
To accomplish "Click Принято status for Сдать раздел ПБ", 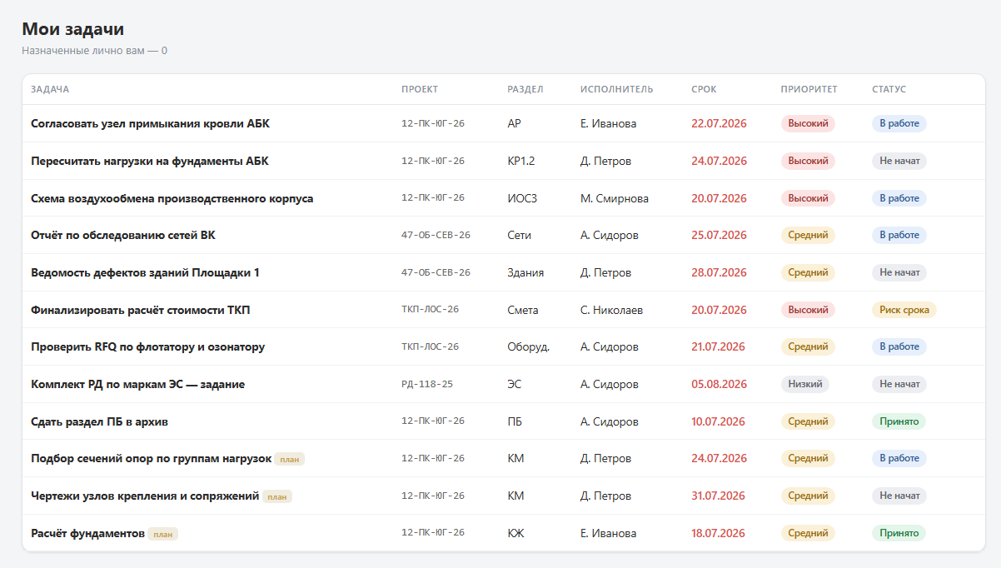I will pyautogui.click(x=899, y=421).
